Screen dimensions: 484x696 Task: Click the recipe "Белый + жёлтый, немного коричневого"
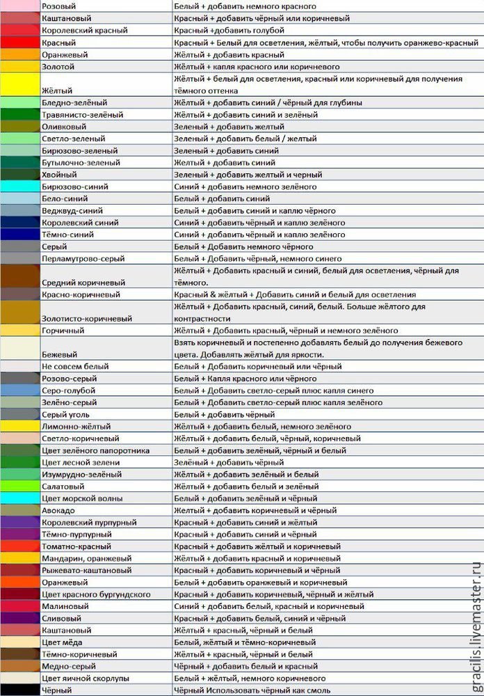[250, 678]
